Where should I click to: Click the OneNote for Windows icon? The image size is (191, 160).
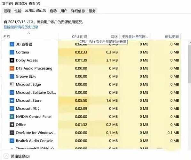tap(12, 133)
